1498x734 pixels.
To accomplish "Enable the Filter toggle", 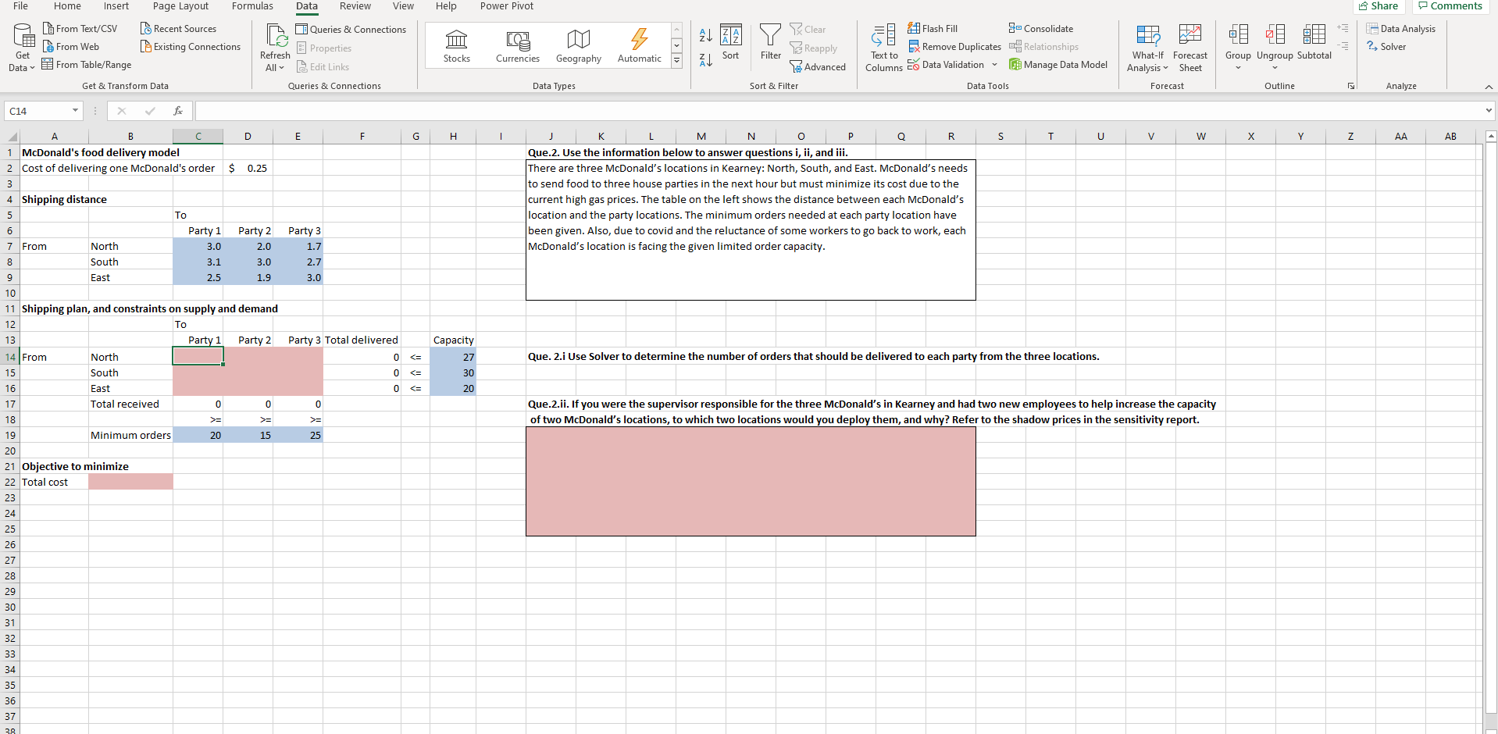I will click(770, 43).
